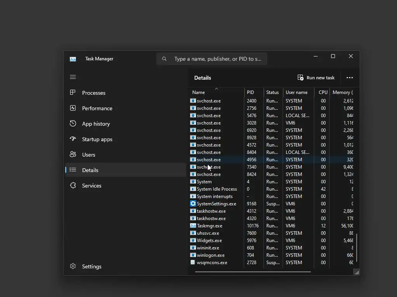Image resolution: width=397 pixels, height=297 pixels.
Task: Open Task Manager Settings page
Action: point(126,266)
